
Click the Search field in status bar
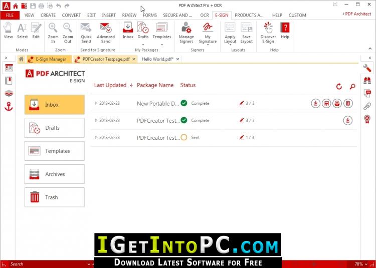pos(49,264)
